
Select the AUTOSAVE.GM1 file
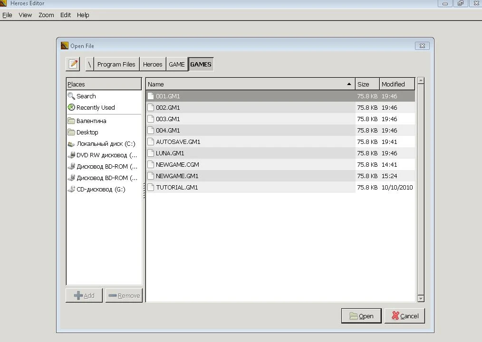click(x=178, y=142)
